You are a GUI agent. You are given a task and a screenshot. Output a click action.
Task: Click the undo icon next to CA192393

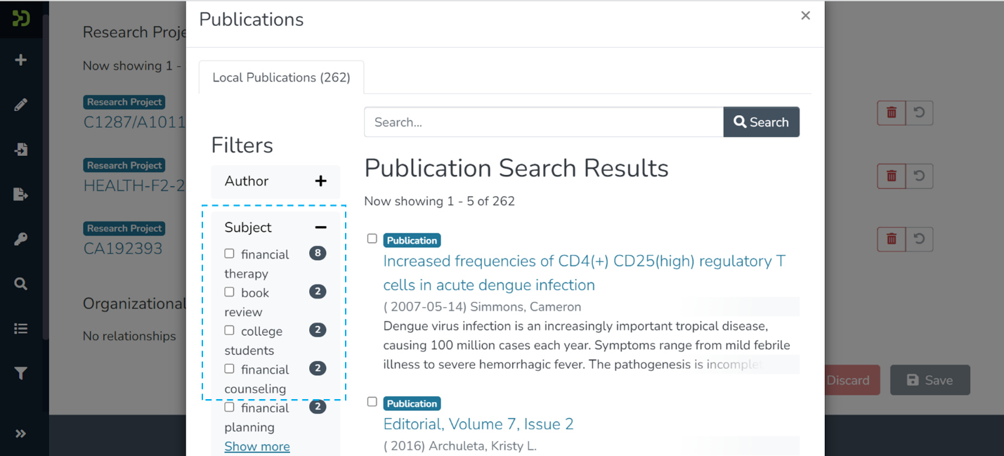coord(919,239)
